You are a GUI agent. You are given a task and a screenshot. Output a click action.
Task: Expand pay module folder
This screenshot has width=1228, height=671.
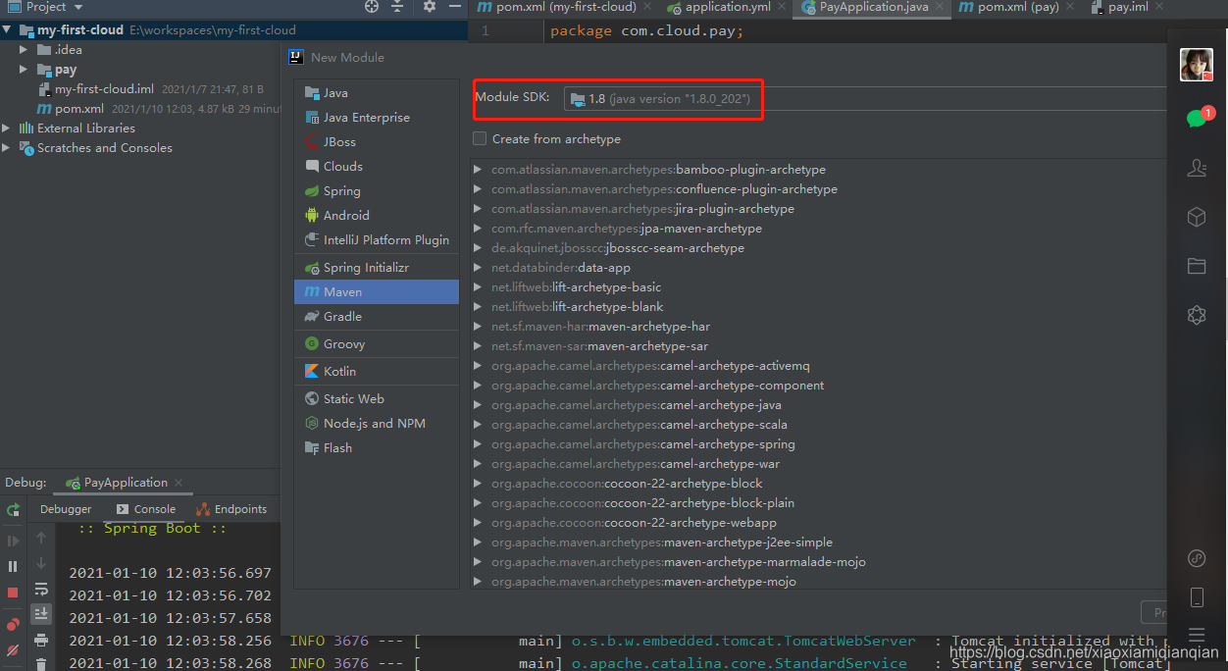tap(24, 70)
